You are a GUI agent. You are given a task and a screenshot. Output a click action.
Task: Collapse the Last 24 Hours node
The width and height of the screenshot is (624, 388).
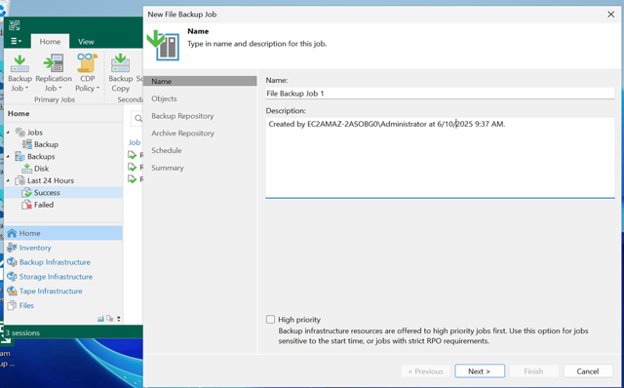9,180
